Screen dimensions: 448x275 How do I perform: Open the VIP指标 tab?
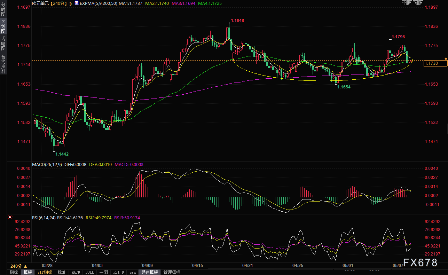45,272
